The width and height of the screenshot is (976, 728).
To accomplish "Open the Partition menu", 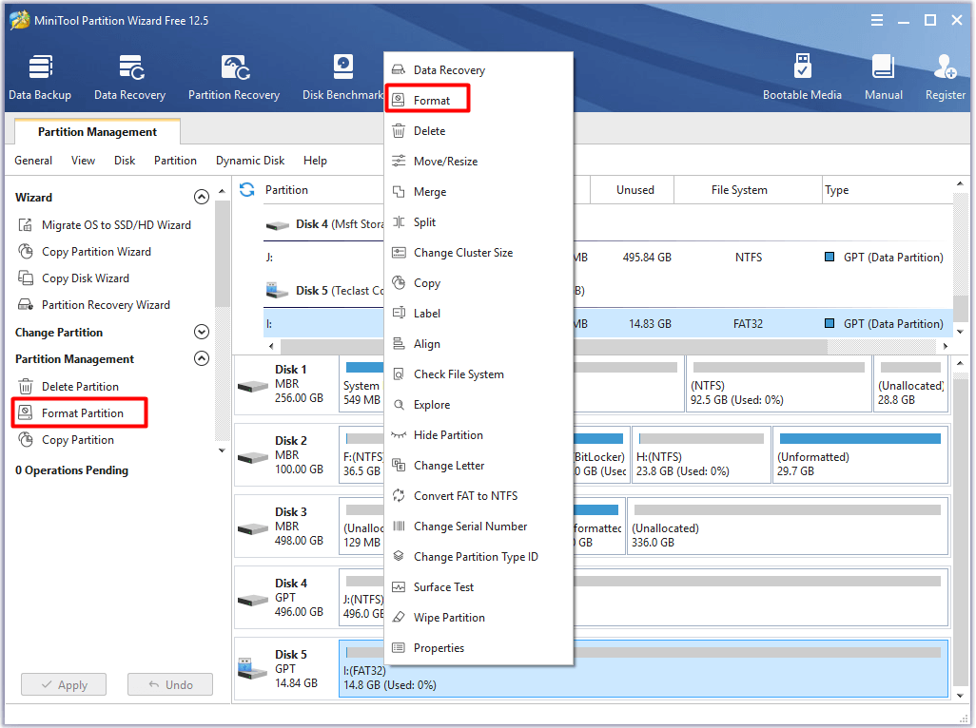I will [x=175, y=161].
